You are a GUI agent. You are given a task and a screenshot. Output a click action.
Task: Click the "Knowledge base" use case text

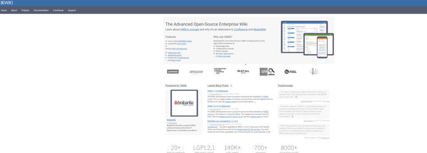pyautogui.click(x=223, y=46)
